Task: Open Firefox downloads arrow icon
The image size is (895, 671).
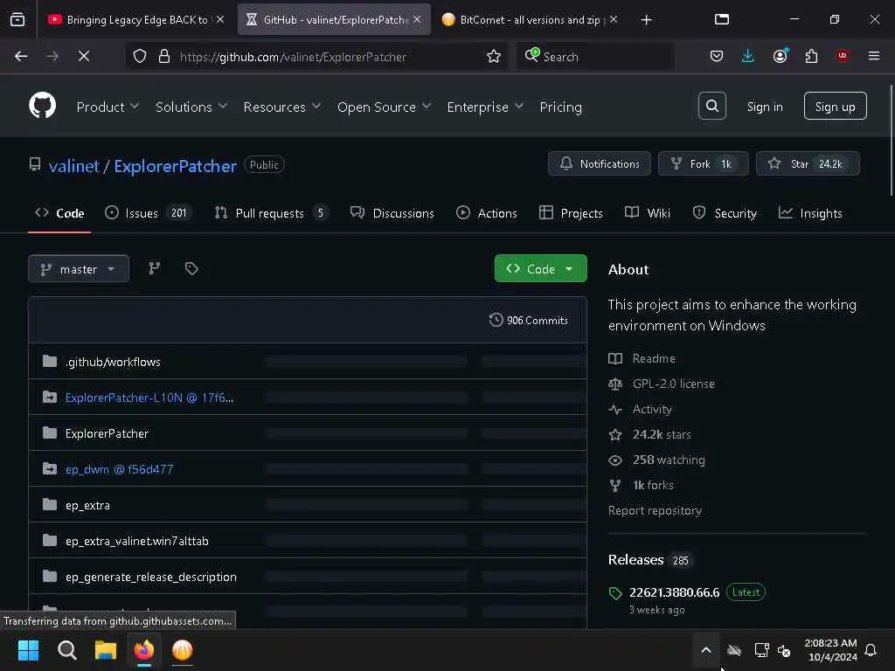Action: click(748, 56)
